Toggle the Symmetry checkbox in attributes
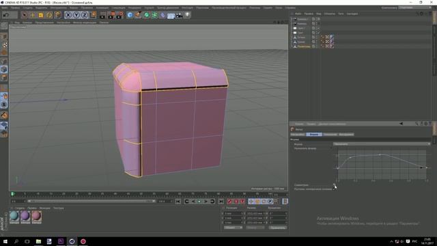Screen dimensions: 437x246 tap(334, 184)
